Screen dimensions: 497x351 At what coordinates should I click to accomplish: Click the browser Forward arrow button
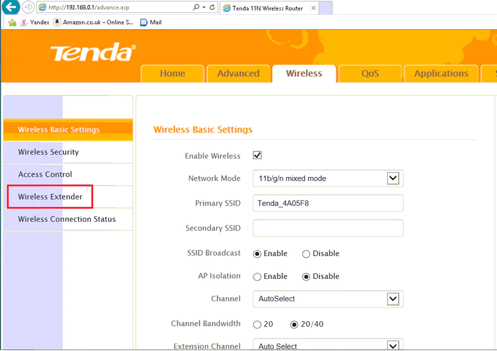point(29,7)
